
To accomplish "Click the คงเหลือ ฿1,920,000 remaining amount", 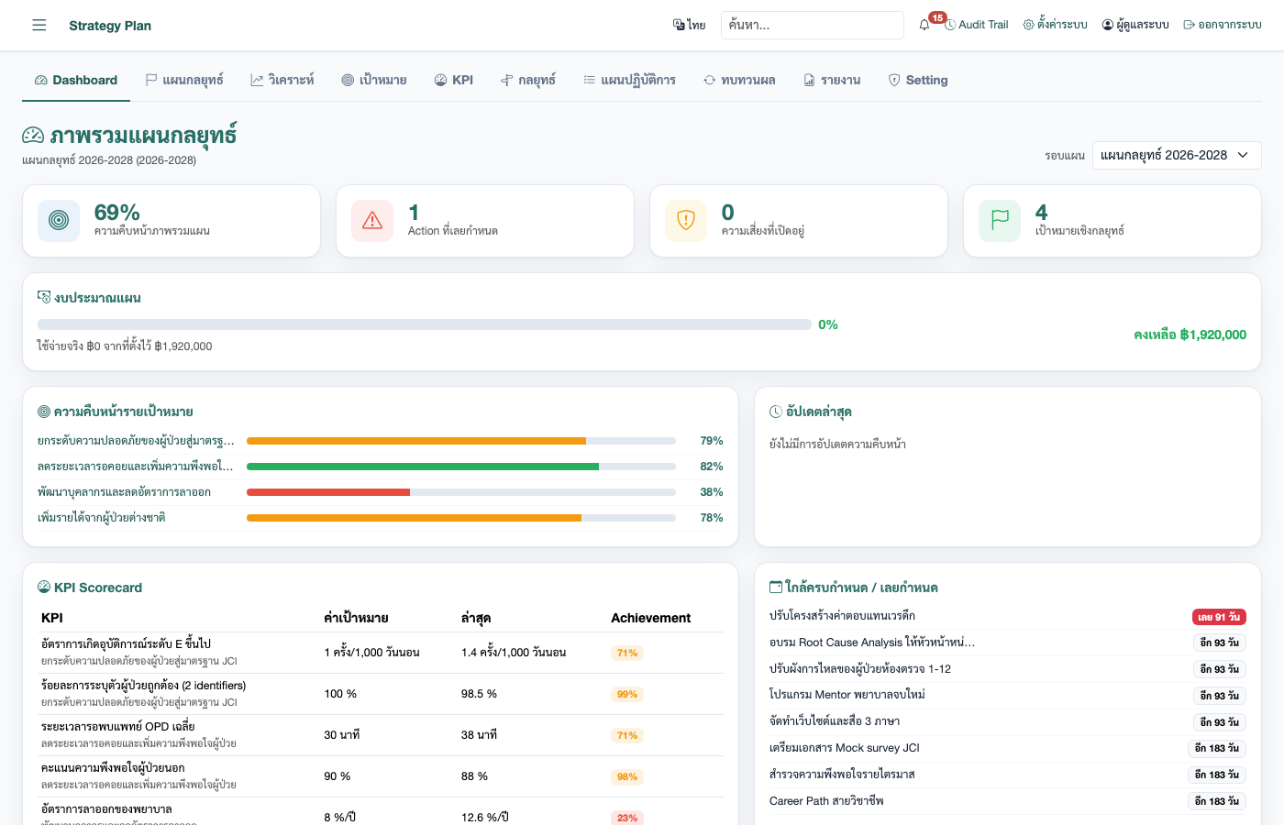I will 1190,335.
